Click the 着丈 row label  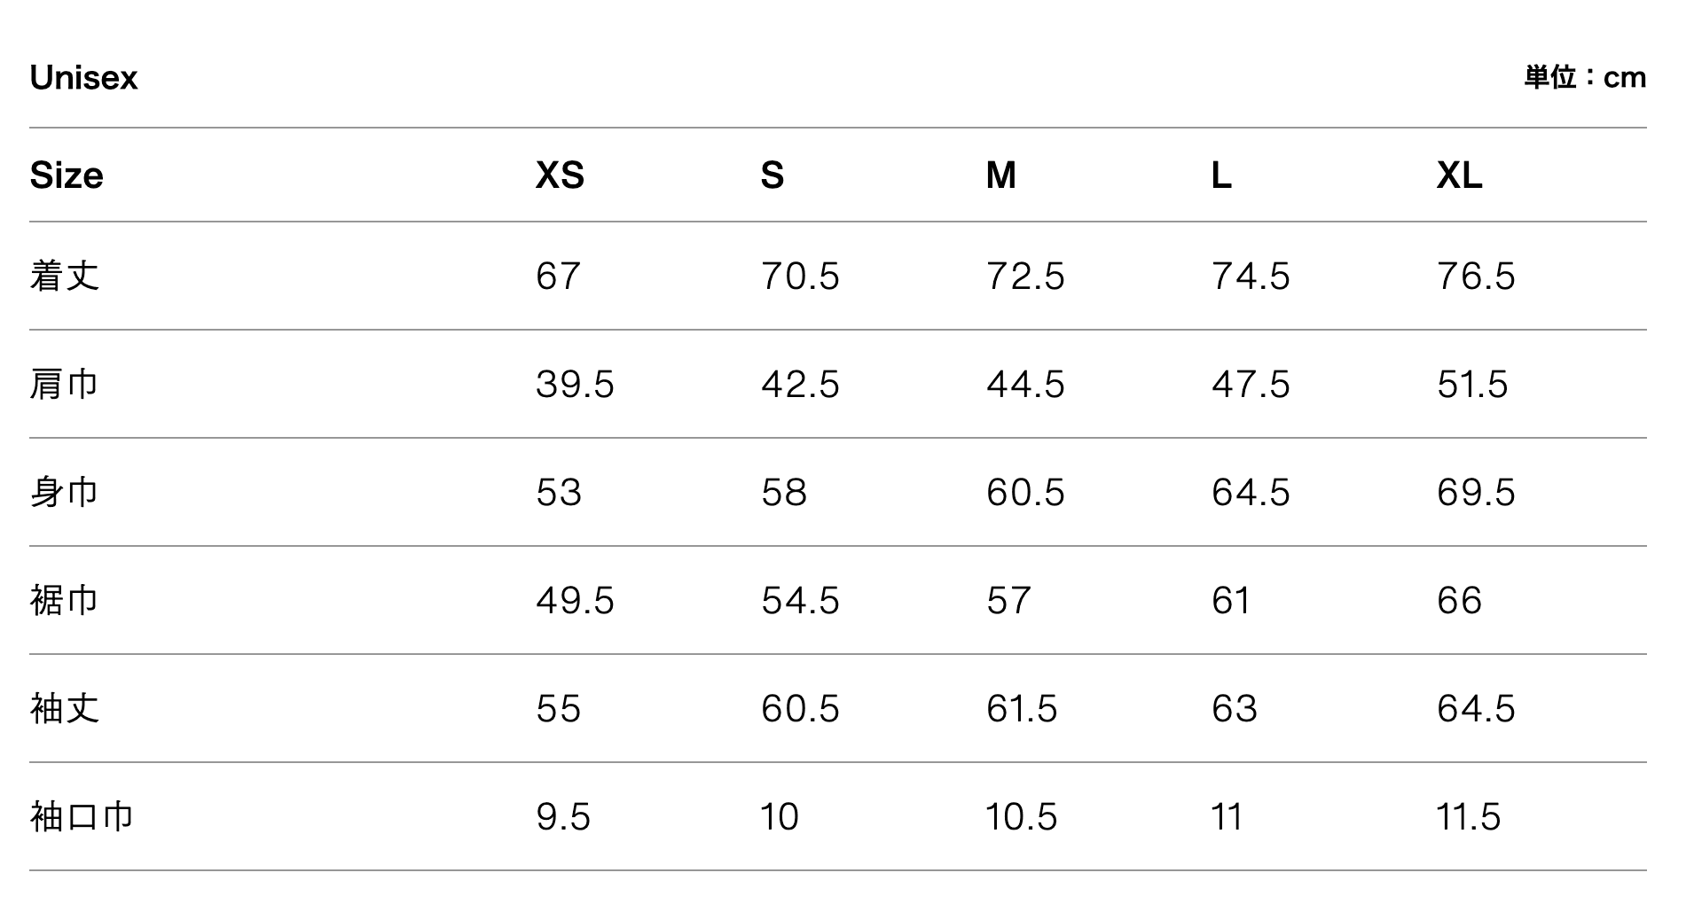click(64, 276)
